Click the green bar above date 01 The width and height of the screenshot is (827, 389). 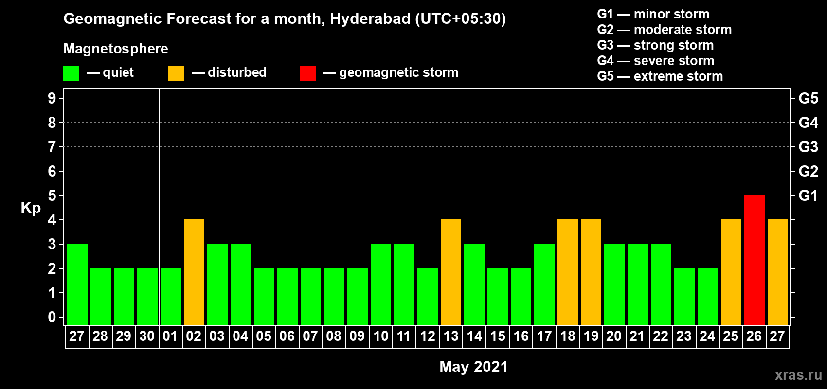click(171, 296)
